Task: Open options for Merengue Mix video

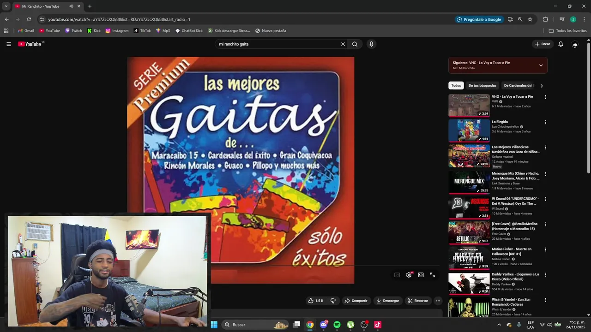Action: [545, 174]
